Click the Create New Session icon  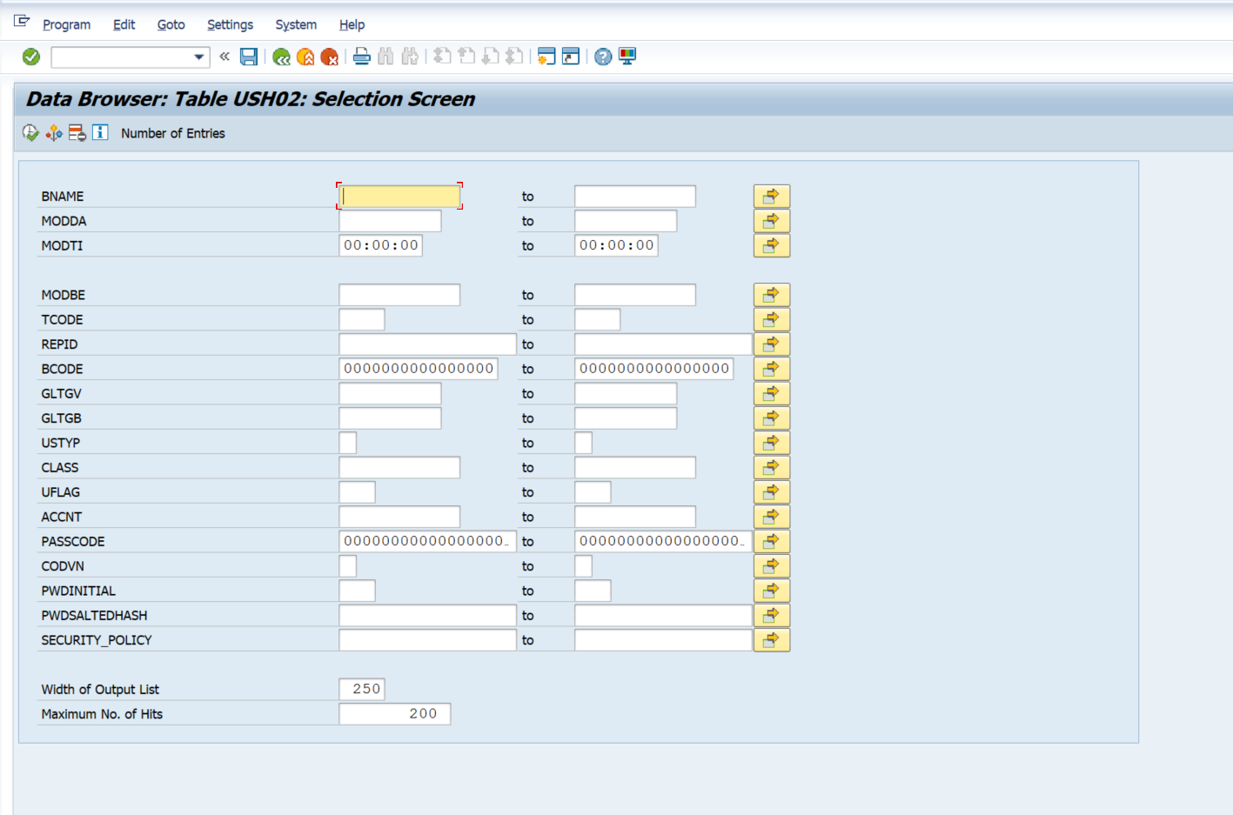pos(546,57)
